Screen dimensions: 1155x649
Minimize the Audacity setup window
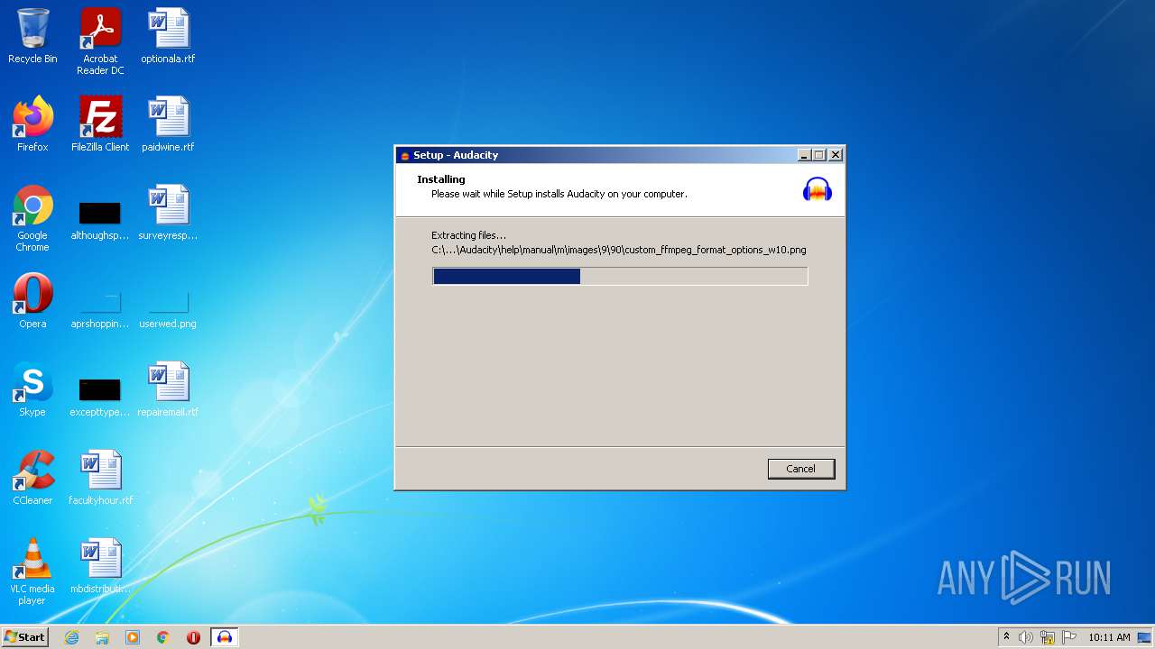(x=804, y=155)
